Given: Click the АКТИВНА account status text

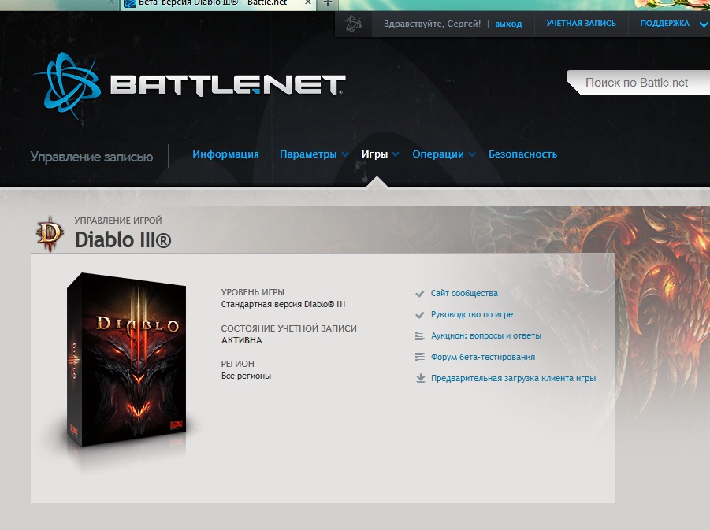Looking at the screenshot, I should 241,340.
